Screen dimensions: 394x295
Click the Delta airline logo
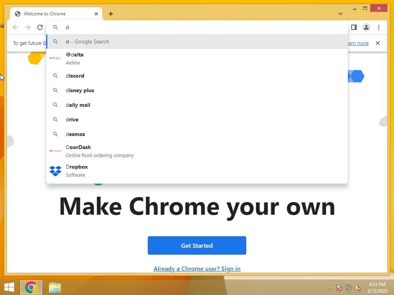point(55,58)
